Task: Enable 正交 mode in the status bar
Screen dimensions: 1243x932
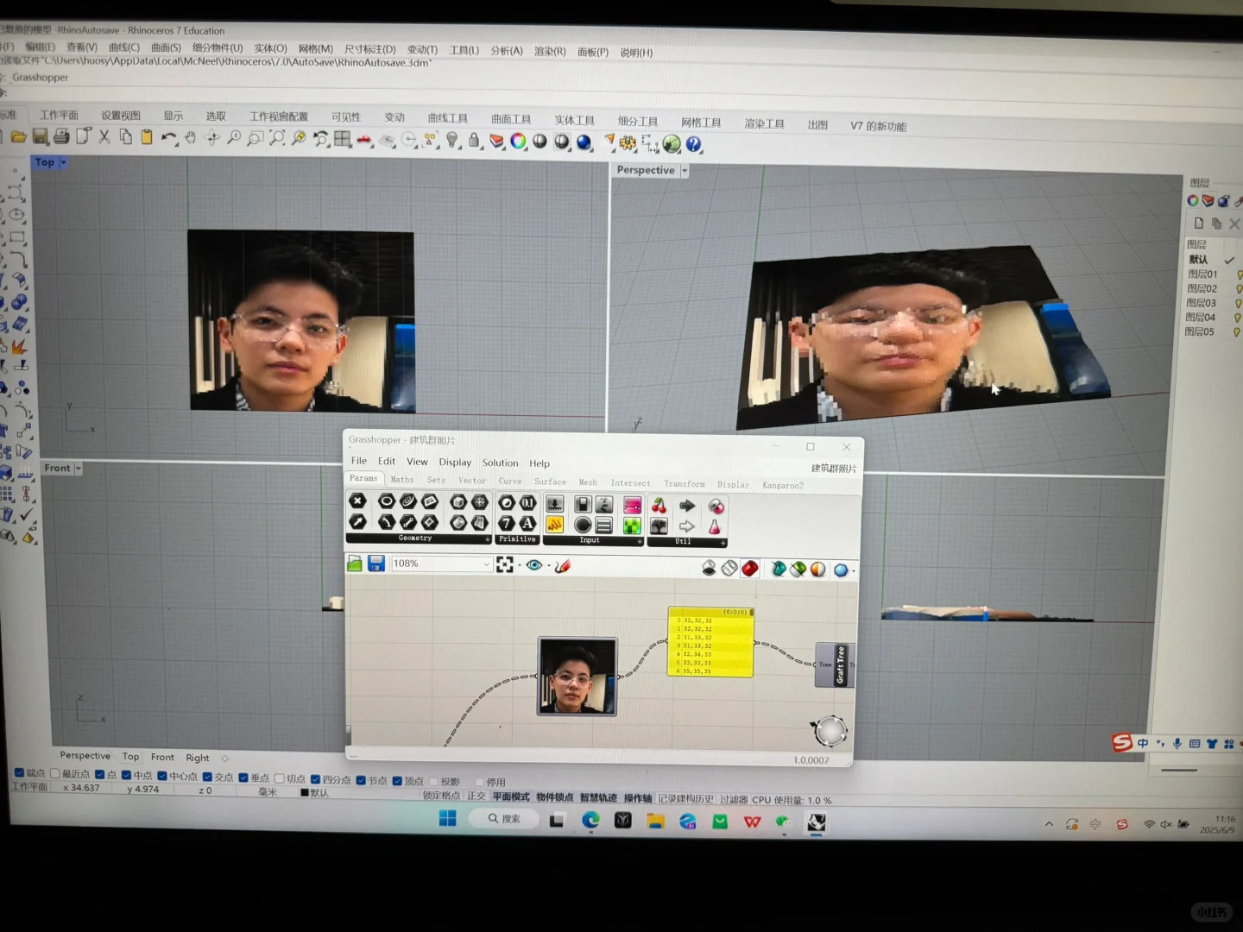Action: (x=476, y=797)
